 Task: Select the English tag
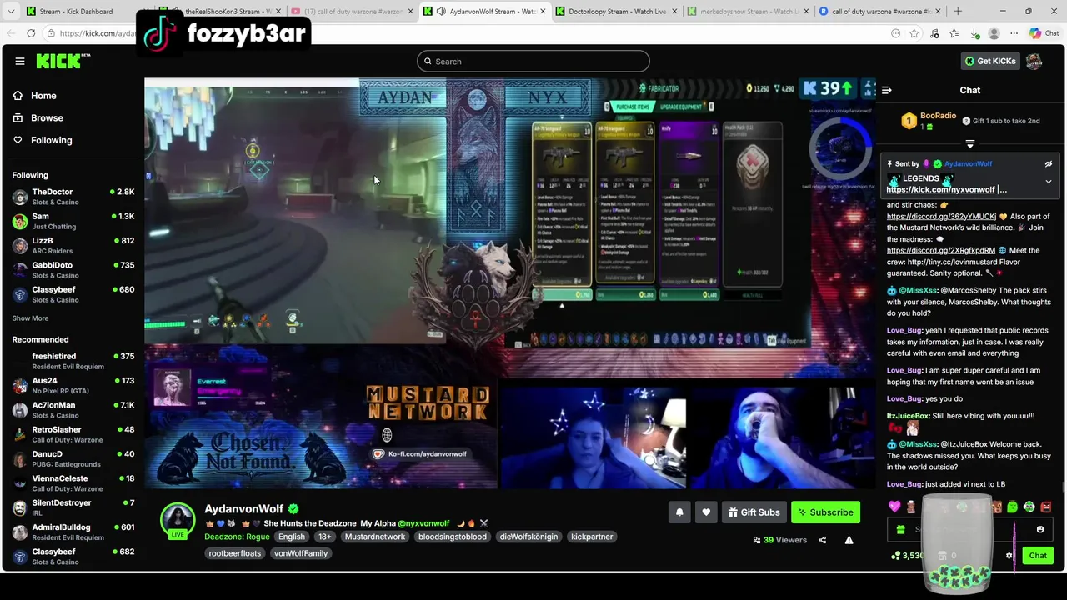point(292,537)
